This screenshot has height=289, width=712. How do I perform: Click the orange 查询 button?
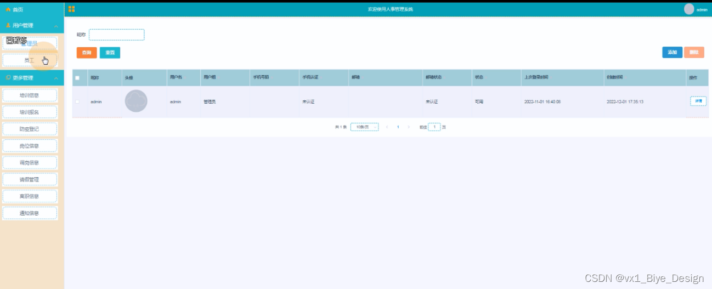[x=87, y=53]
